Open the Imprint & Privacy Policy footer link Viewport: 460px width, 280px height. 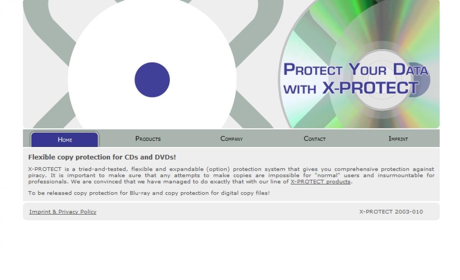tap(63, 212)
